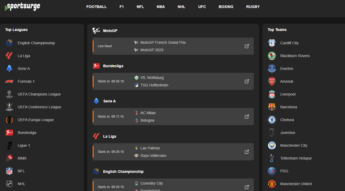Click the UEFA Conference League logo icon

(9, 107)
